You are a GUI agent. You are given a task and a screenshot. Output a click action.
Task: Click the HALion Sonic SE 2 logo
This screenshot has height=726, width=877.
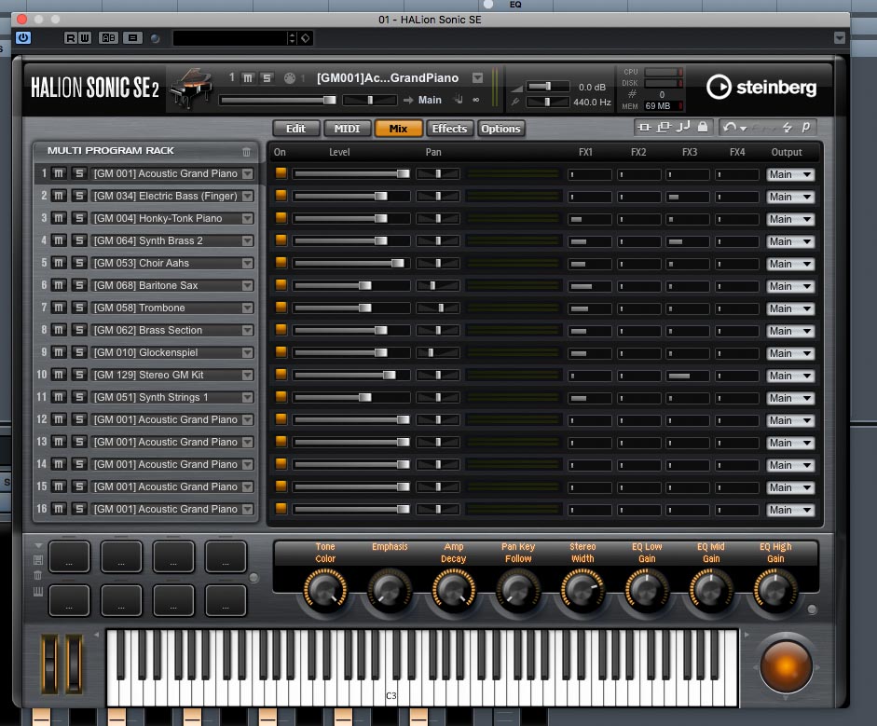click(94, 88)
